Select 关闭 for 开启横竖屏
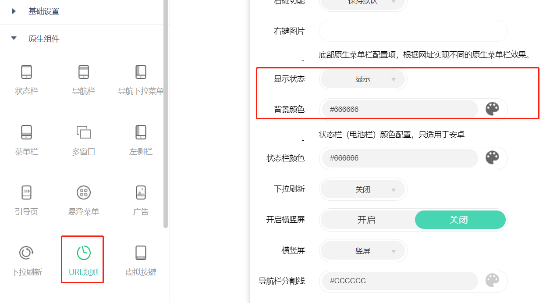The height and width of the screenshot is (303, 550). (458, 220)
